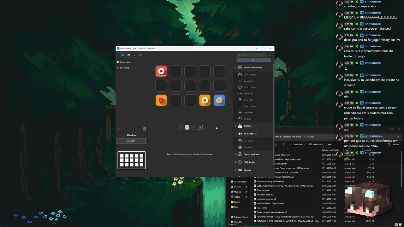Open the gear settings icon in Control Deck
Viewport: 404px width, 227px height.
point(140,55)
